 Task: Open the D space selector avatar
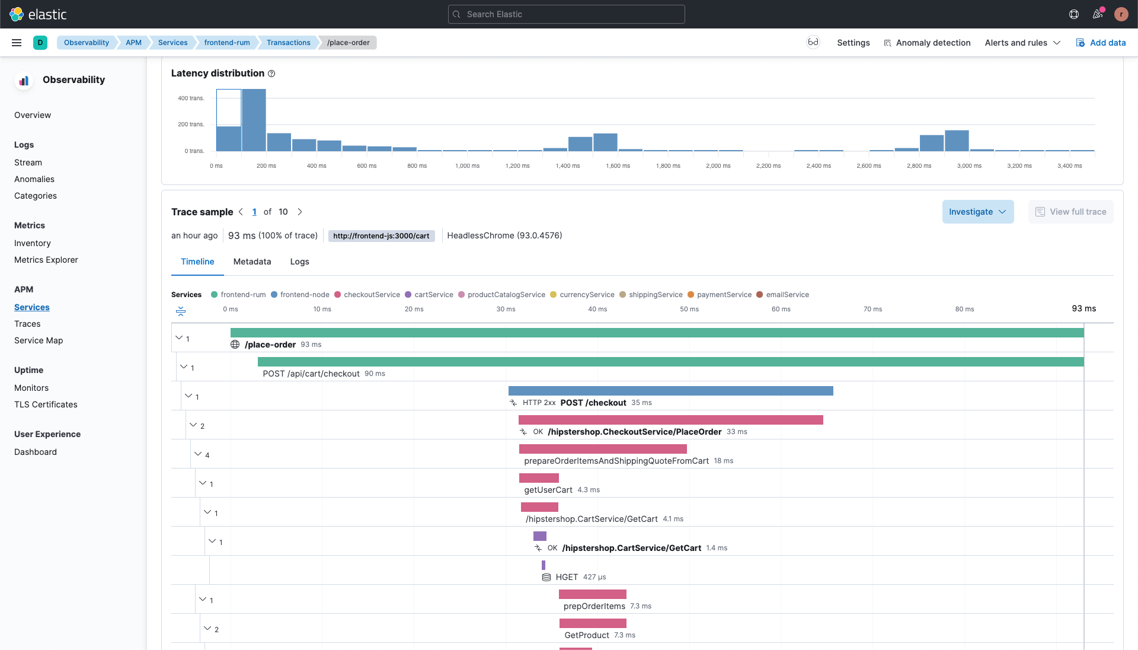click(40, 43)
